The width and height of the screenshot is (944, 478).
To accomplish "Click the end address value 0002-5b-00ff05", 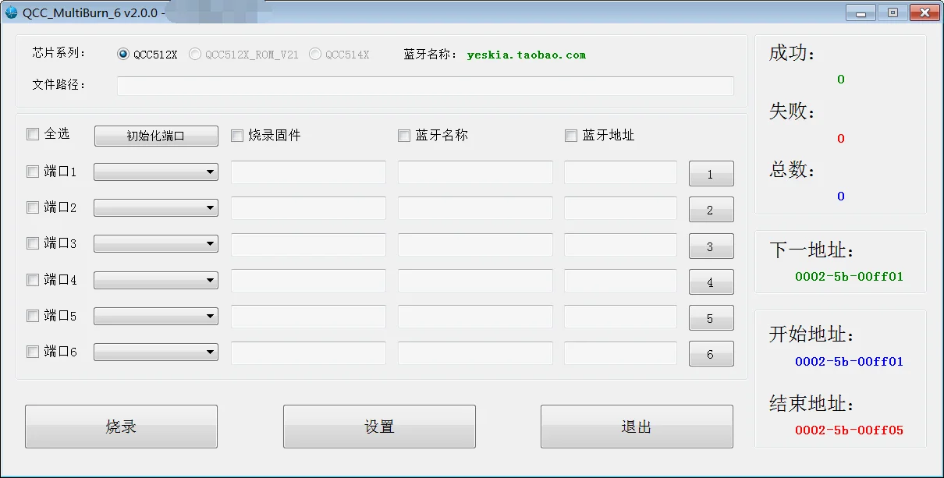I will pos(849,430).
